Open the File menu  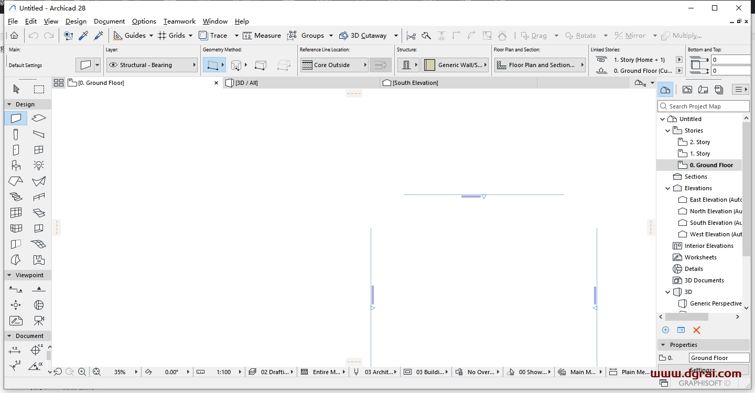13,21
